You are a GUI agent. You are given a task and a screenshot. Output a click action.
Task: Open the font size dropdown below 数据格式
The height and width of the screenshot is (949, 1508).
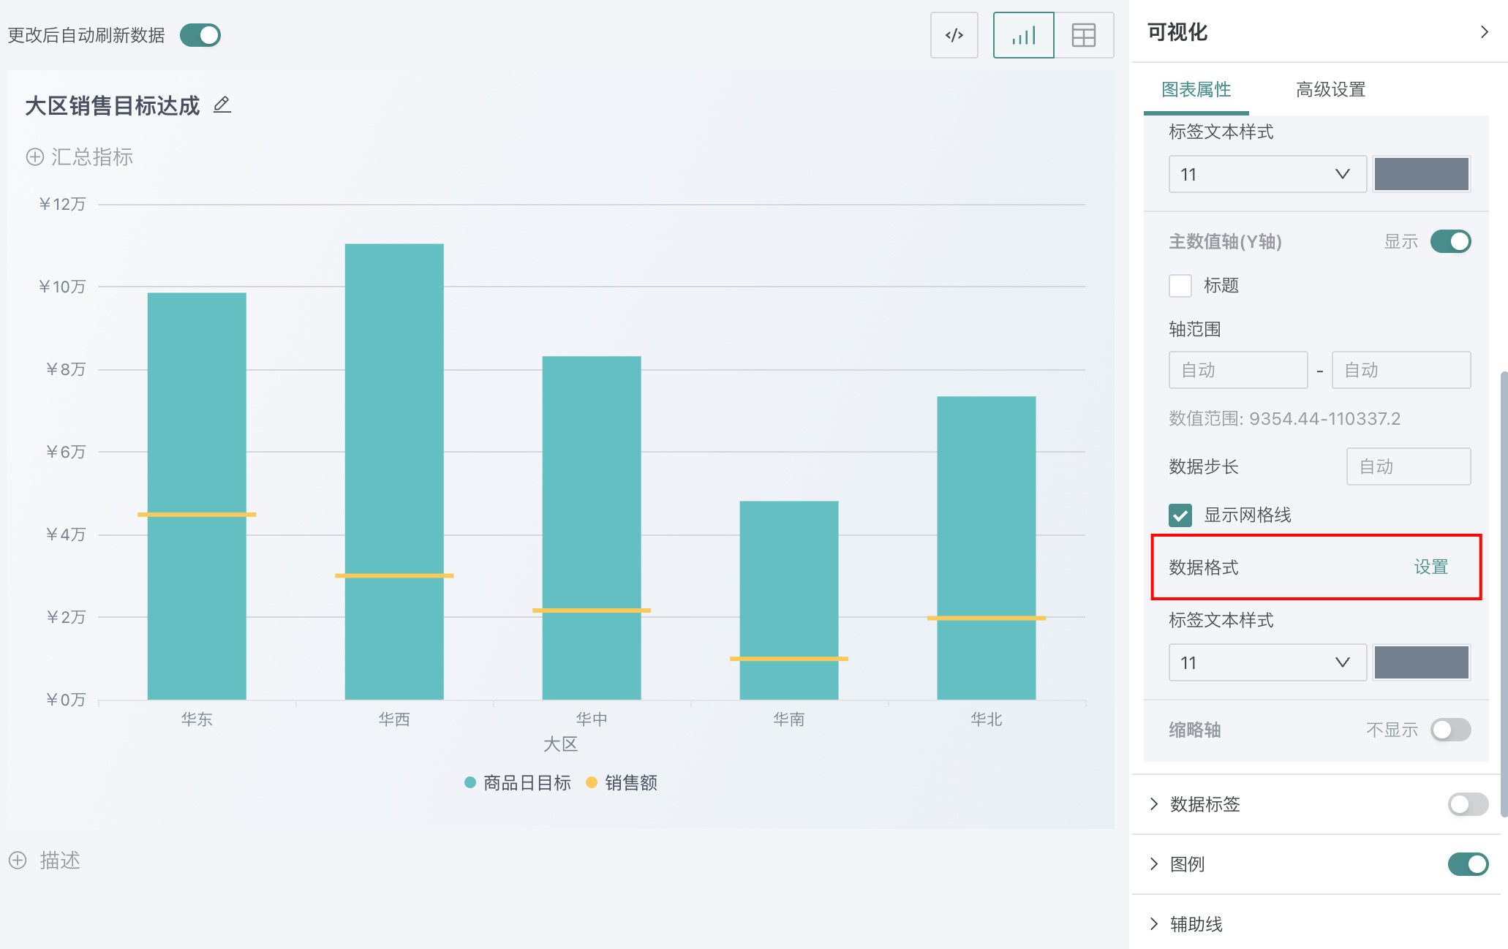tap(1267, 662)
